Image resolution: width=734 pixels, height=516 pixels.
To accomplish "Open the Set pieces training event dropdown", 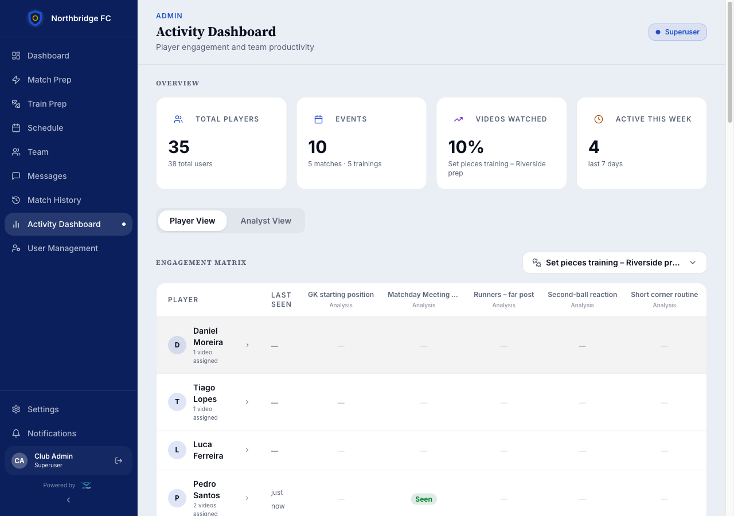I will coord(615,263).
